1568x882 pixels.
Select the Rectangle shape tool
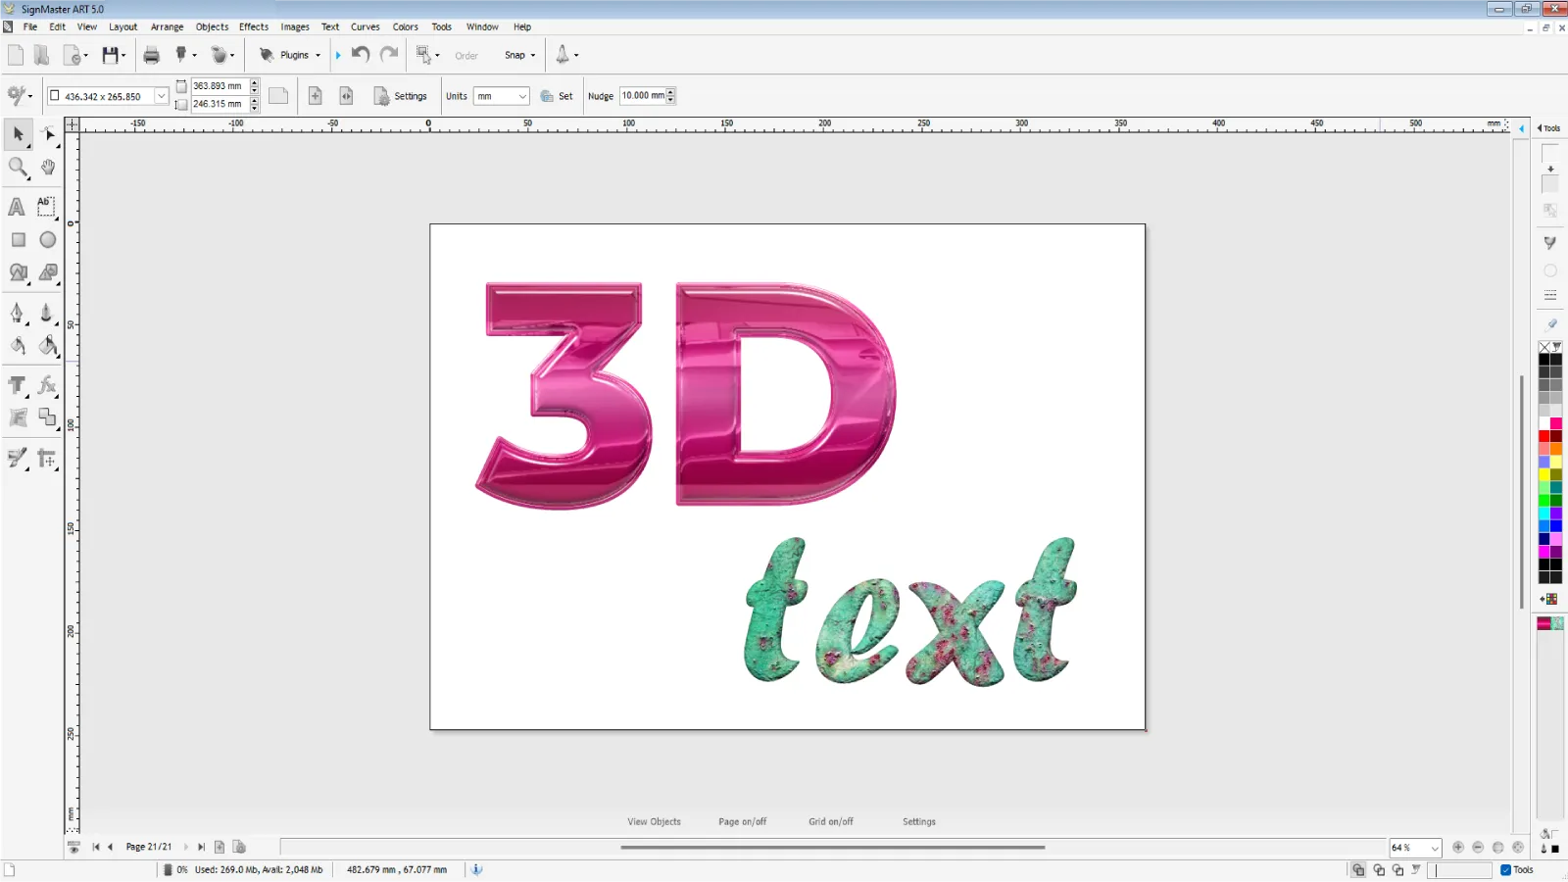tap(18, 240)
